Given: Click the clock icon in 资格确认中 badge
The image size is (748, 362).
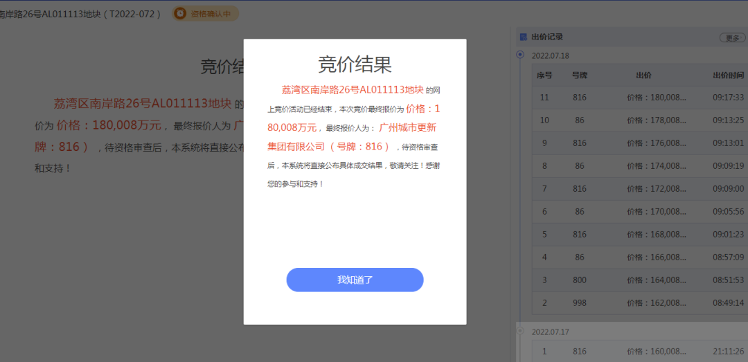Looking at the screenshot, I should pyautogui.click(x=180, y=14).
